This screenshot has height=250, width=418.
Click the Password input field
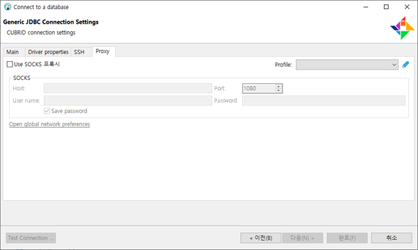click(x=324, y=101)
